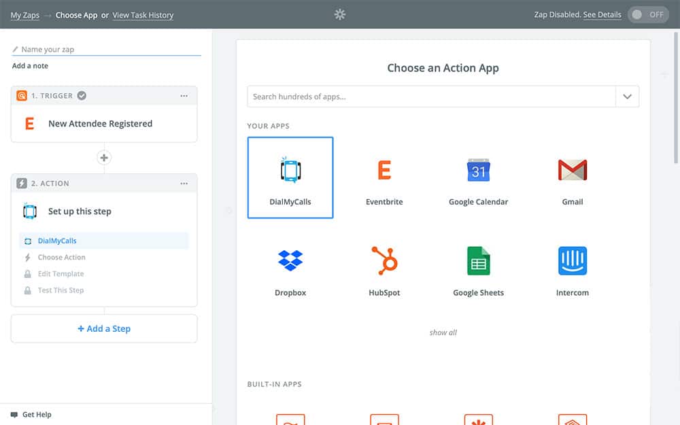Click the Add a Step button
Screen dimensions: 680x425
point(104,329)
